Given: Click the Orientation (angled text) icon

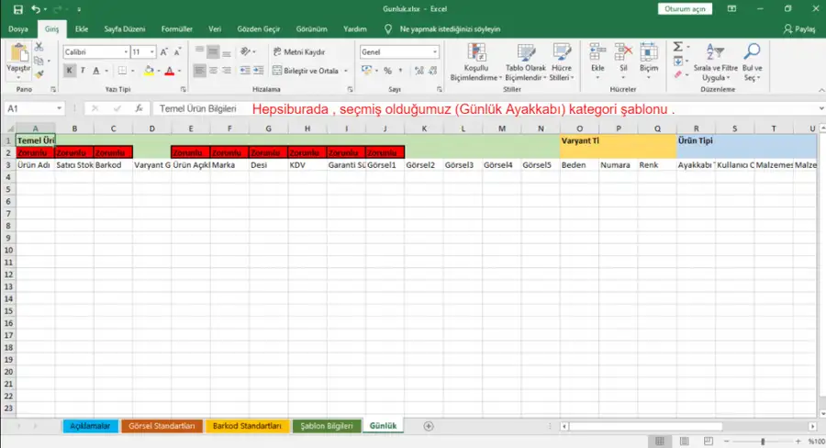Looking at the screenshot, I should (245, 51).
